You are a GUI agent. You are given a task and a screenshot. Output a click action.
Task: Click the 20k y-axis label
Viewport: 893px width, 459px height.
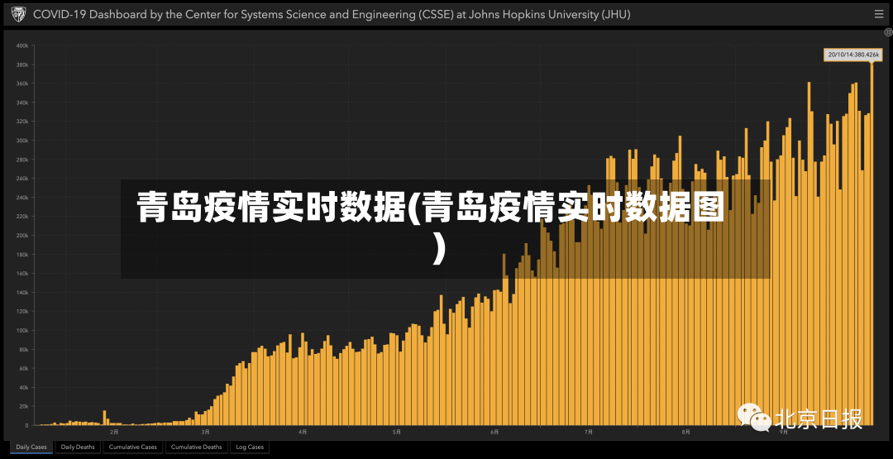tap(23, 406)
